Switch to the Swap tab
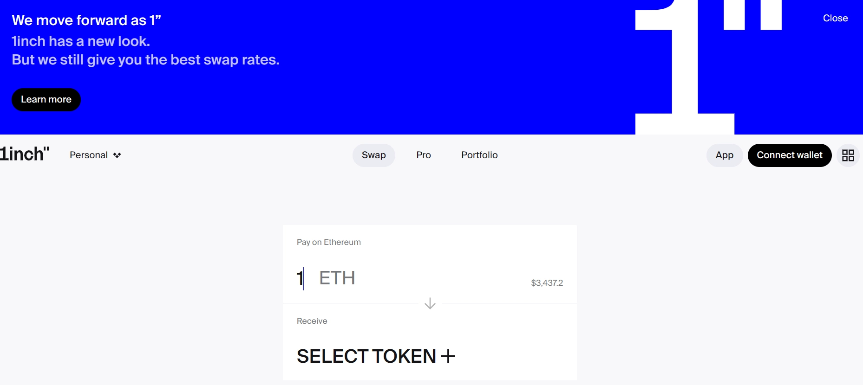863x385 pixels. coord(373,155)
